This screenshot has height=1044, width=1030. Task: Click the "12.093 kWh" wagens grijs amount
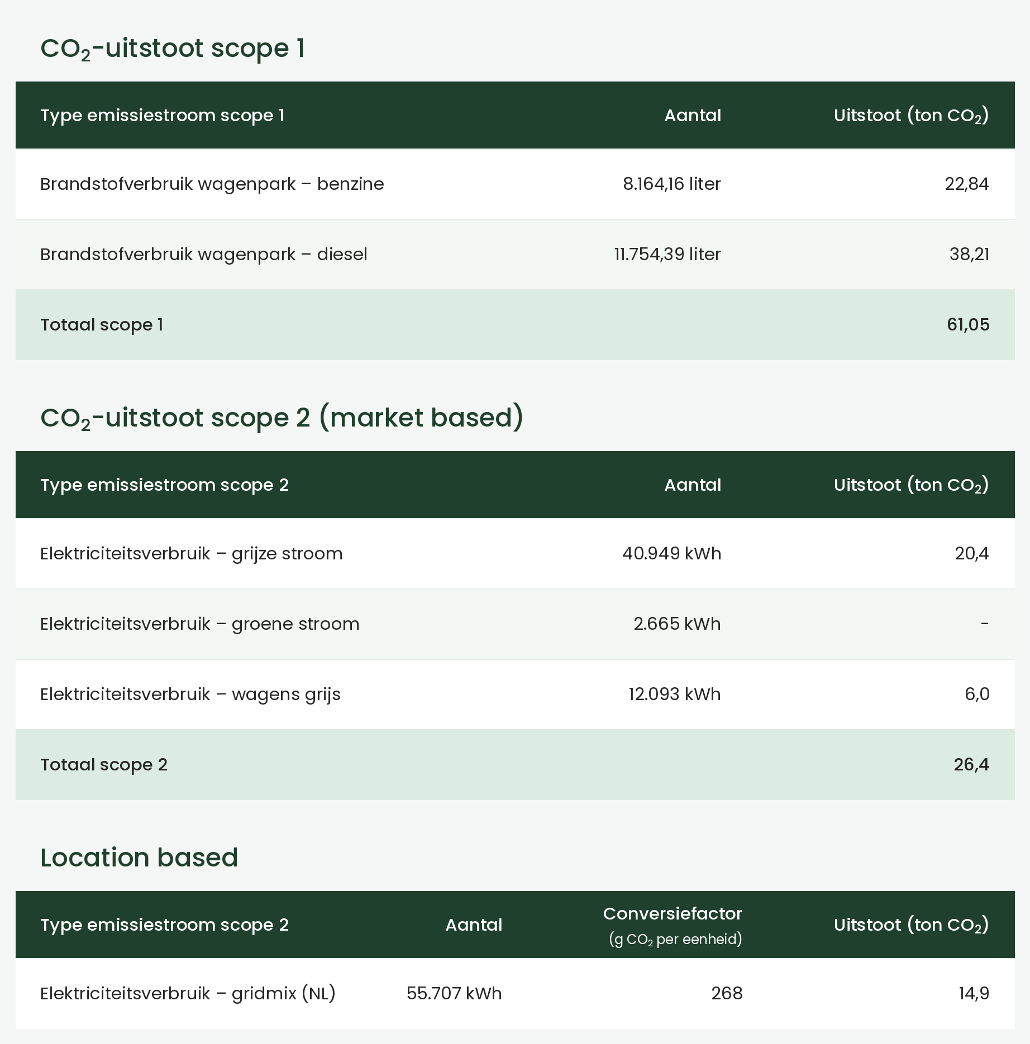click(x=675, y=695)
